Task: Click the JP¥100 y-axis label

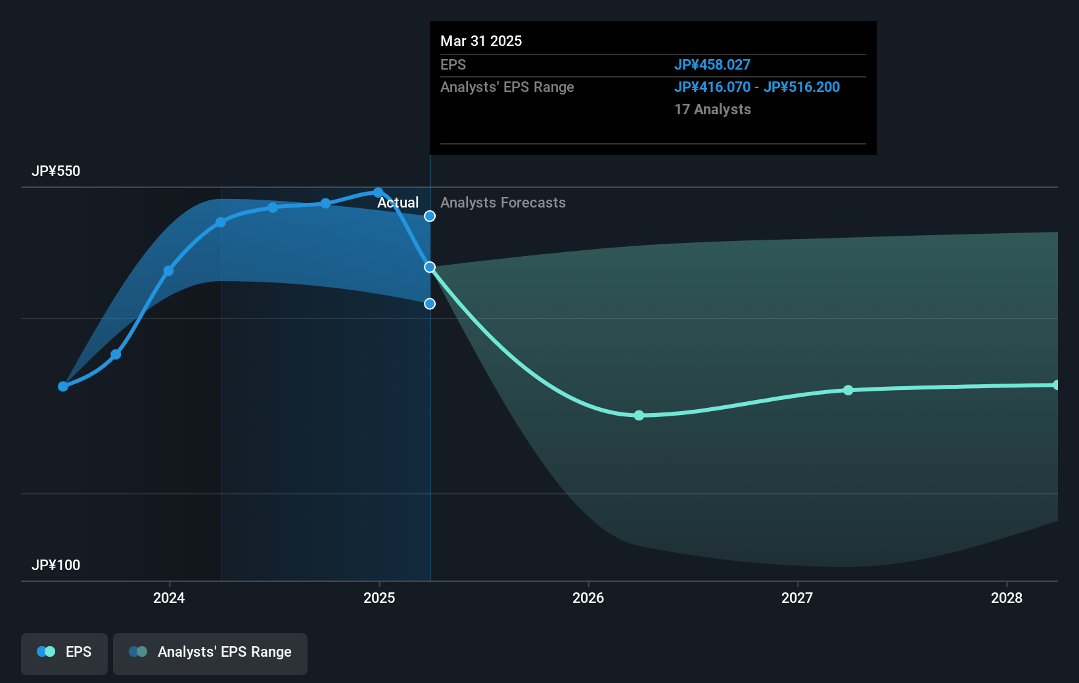Action: [56, 565]
